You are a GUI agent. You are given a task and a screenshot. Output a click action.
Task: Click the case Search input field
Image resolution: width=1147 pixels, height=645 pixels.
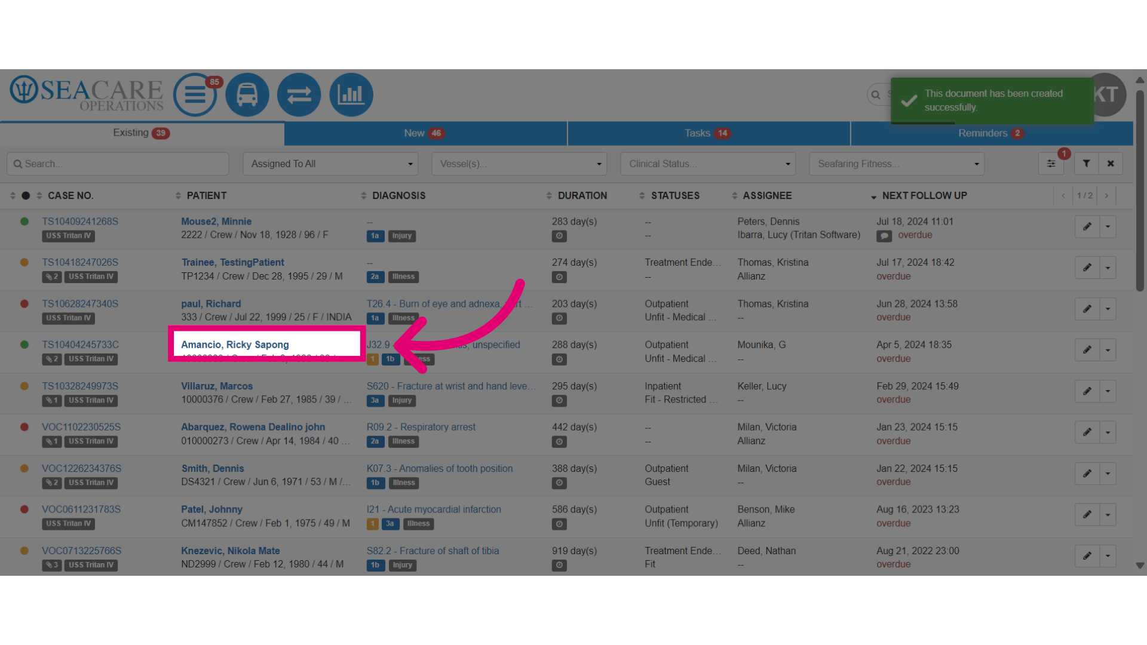(118, 164)
